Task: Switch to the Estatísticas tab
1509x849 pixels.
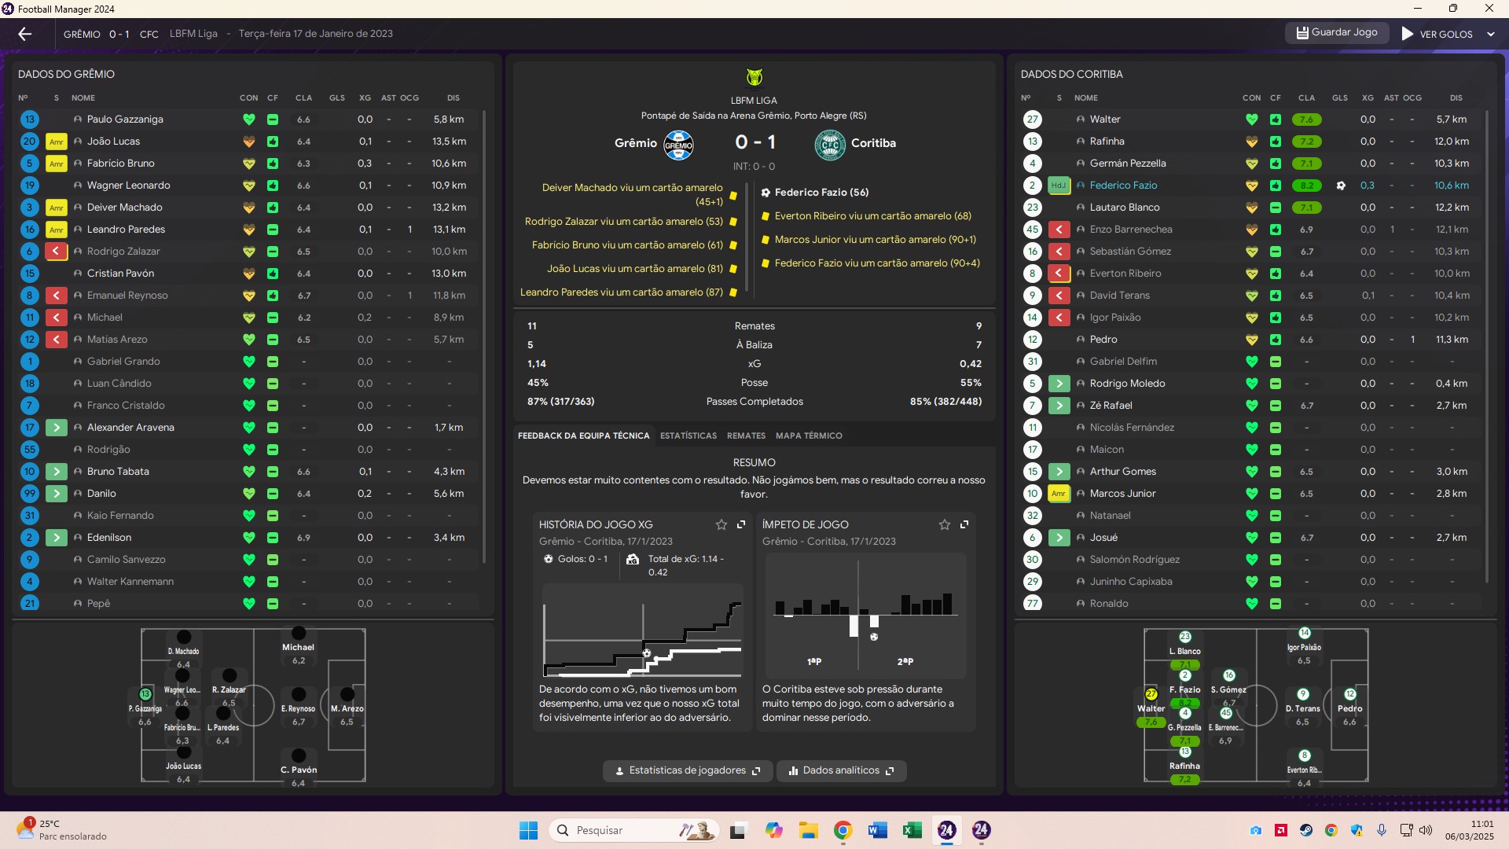Action: (x=688, y=436)
